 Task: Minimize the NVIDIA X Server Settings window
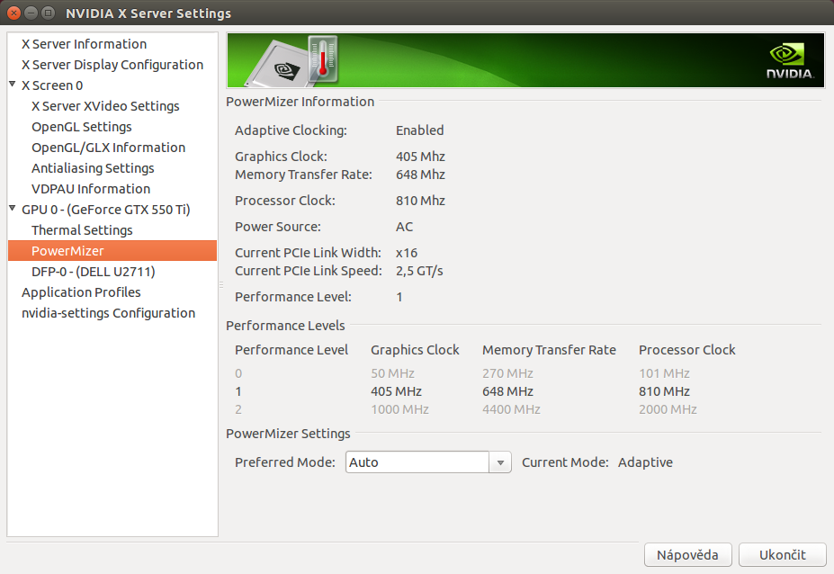31,13
